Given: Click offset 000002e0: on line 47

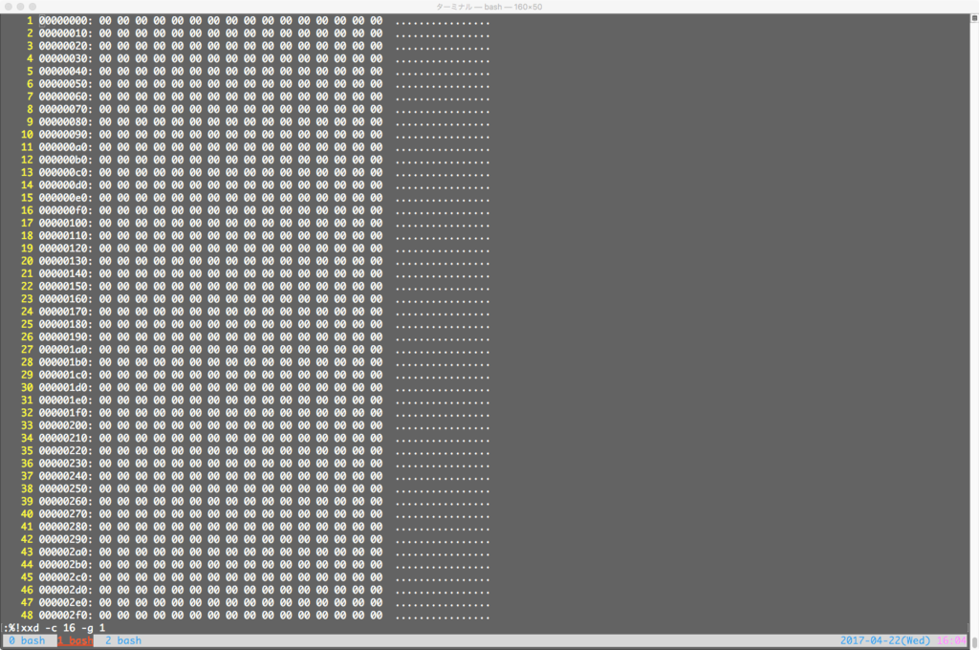Looking at the screenshot, I should coord(66,602).
